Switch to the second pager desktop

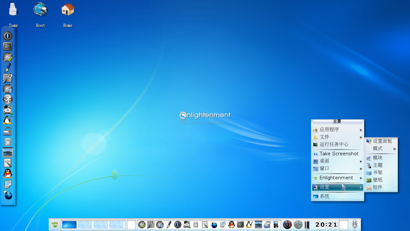85,225
